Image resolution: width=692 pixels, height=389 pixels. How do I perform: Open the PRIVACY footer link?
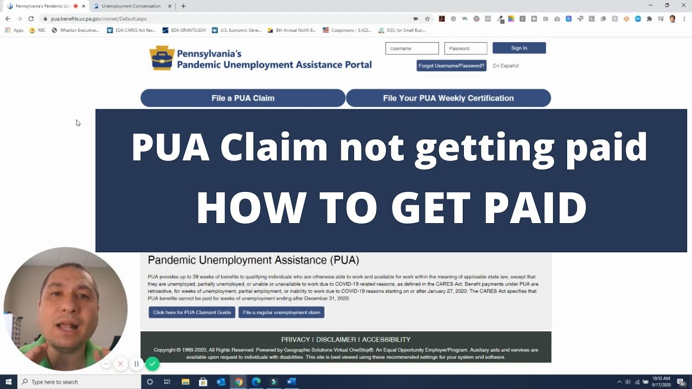coord(295,339)
